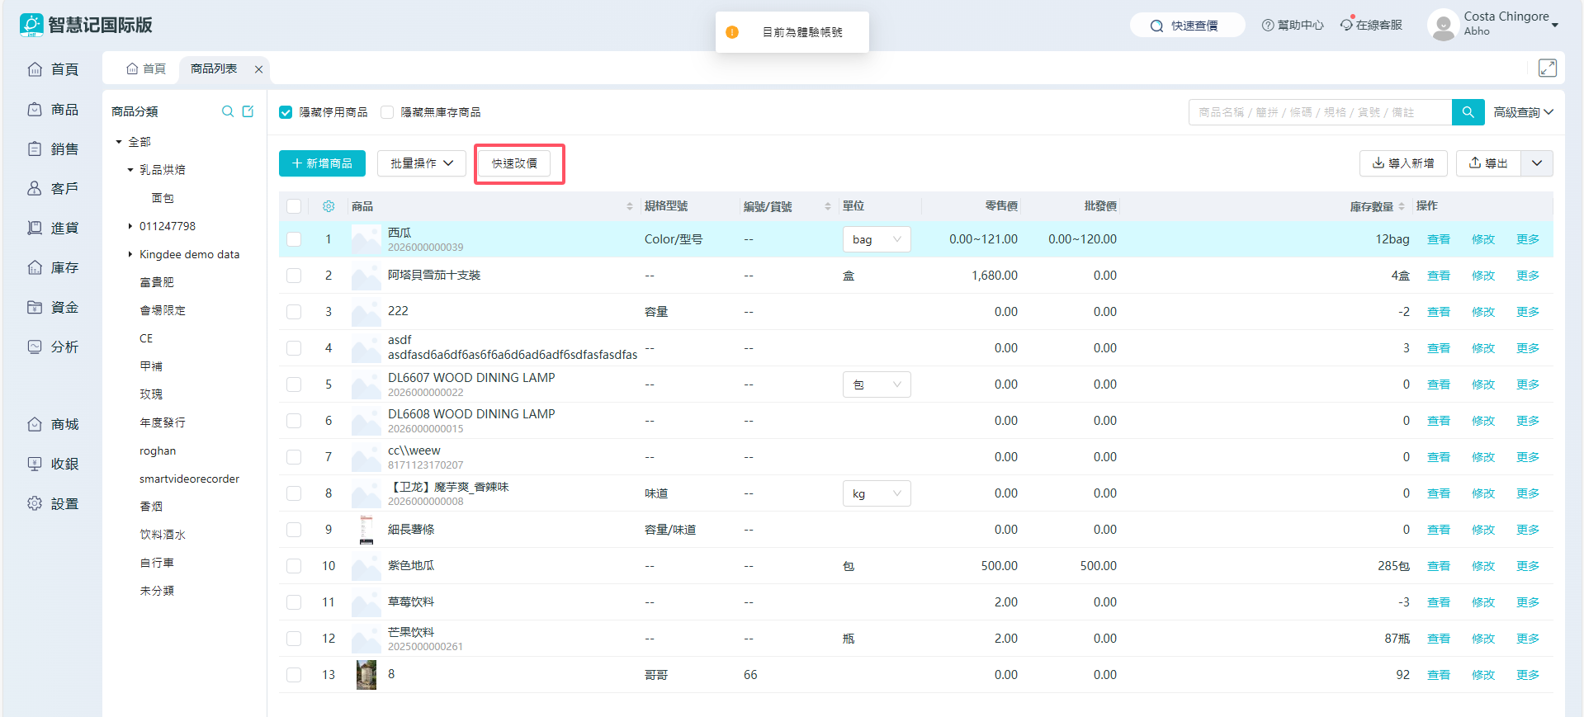Click the teal search button icon

pyautogui.click(x=1468, y=112)
